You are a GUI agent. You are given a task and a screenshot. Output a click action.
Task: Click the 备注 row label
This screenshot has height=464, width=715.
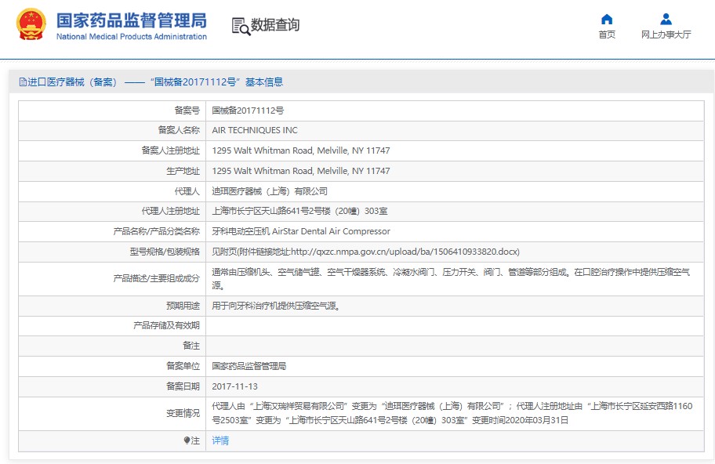(x=191, y=346)
